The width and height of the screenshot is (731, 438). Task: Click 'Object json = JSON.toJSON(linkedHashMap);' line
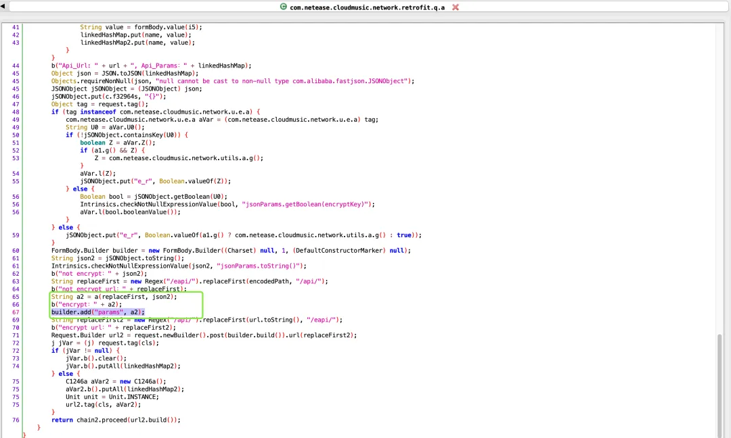pos(125,73)
